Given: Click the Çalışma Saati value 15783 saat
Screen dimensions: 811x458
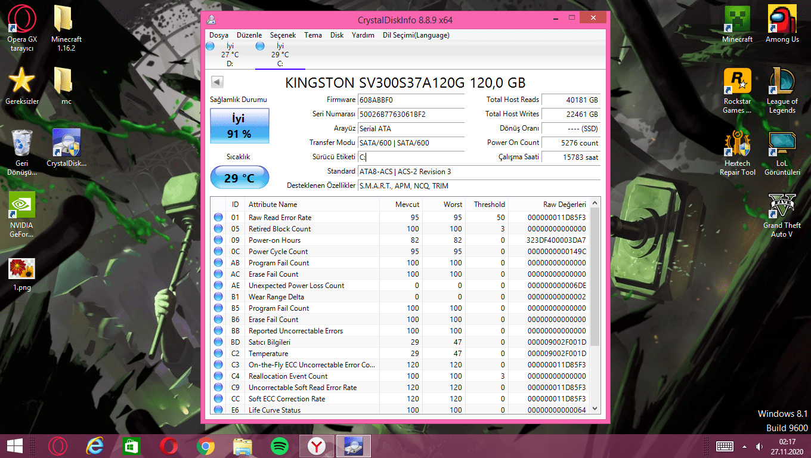Looking at the screenshot, I should pos(571,157).
